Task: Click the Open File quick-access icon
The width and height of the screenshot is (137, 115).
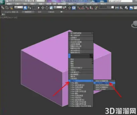Action: point(10,1)
